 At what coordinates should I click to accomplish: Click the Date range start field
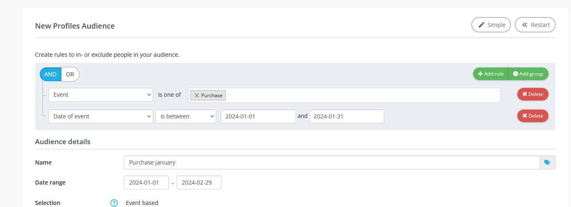tap(146, 183)
